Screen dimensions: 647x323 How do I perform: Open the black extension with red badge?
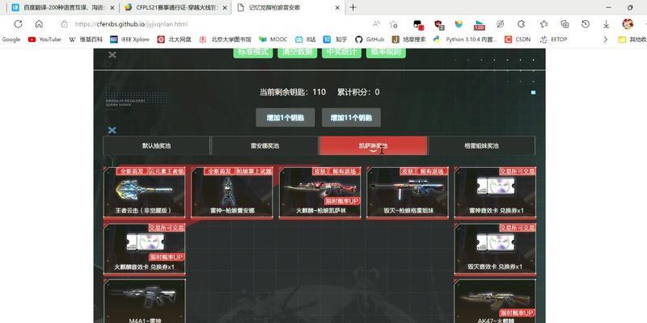pos(418,24)
